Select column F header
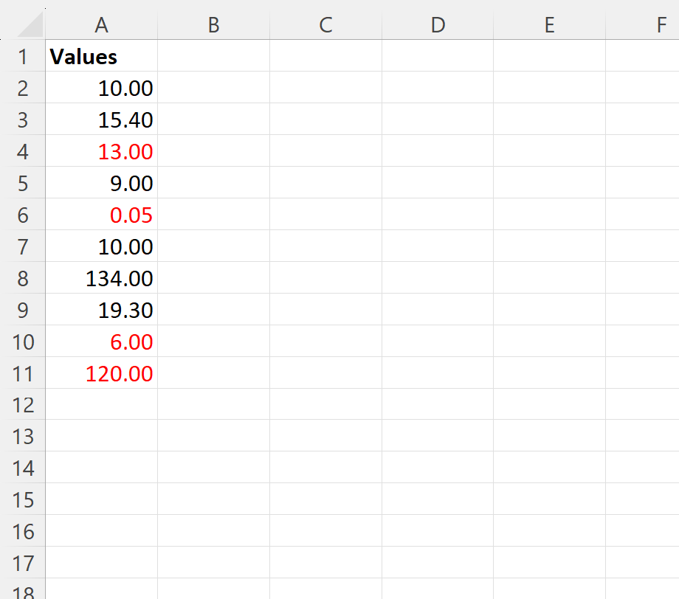Image resolution: width=679 pixels, height=599 pixels. tap(643, 24)
